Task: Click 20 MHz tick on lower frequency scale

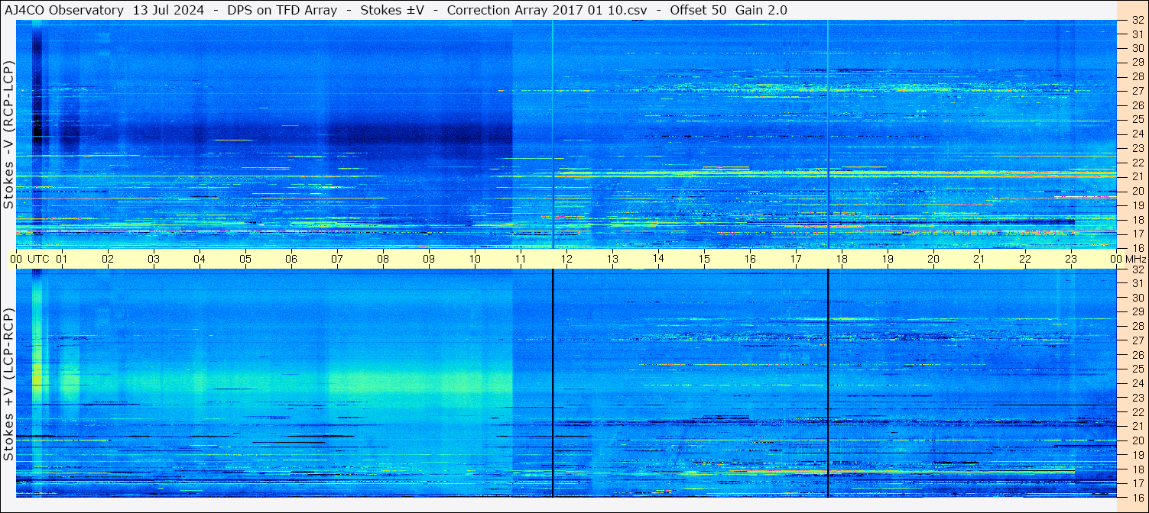Action: point(1138,440)
